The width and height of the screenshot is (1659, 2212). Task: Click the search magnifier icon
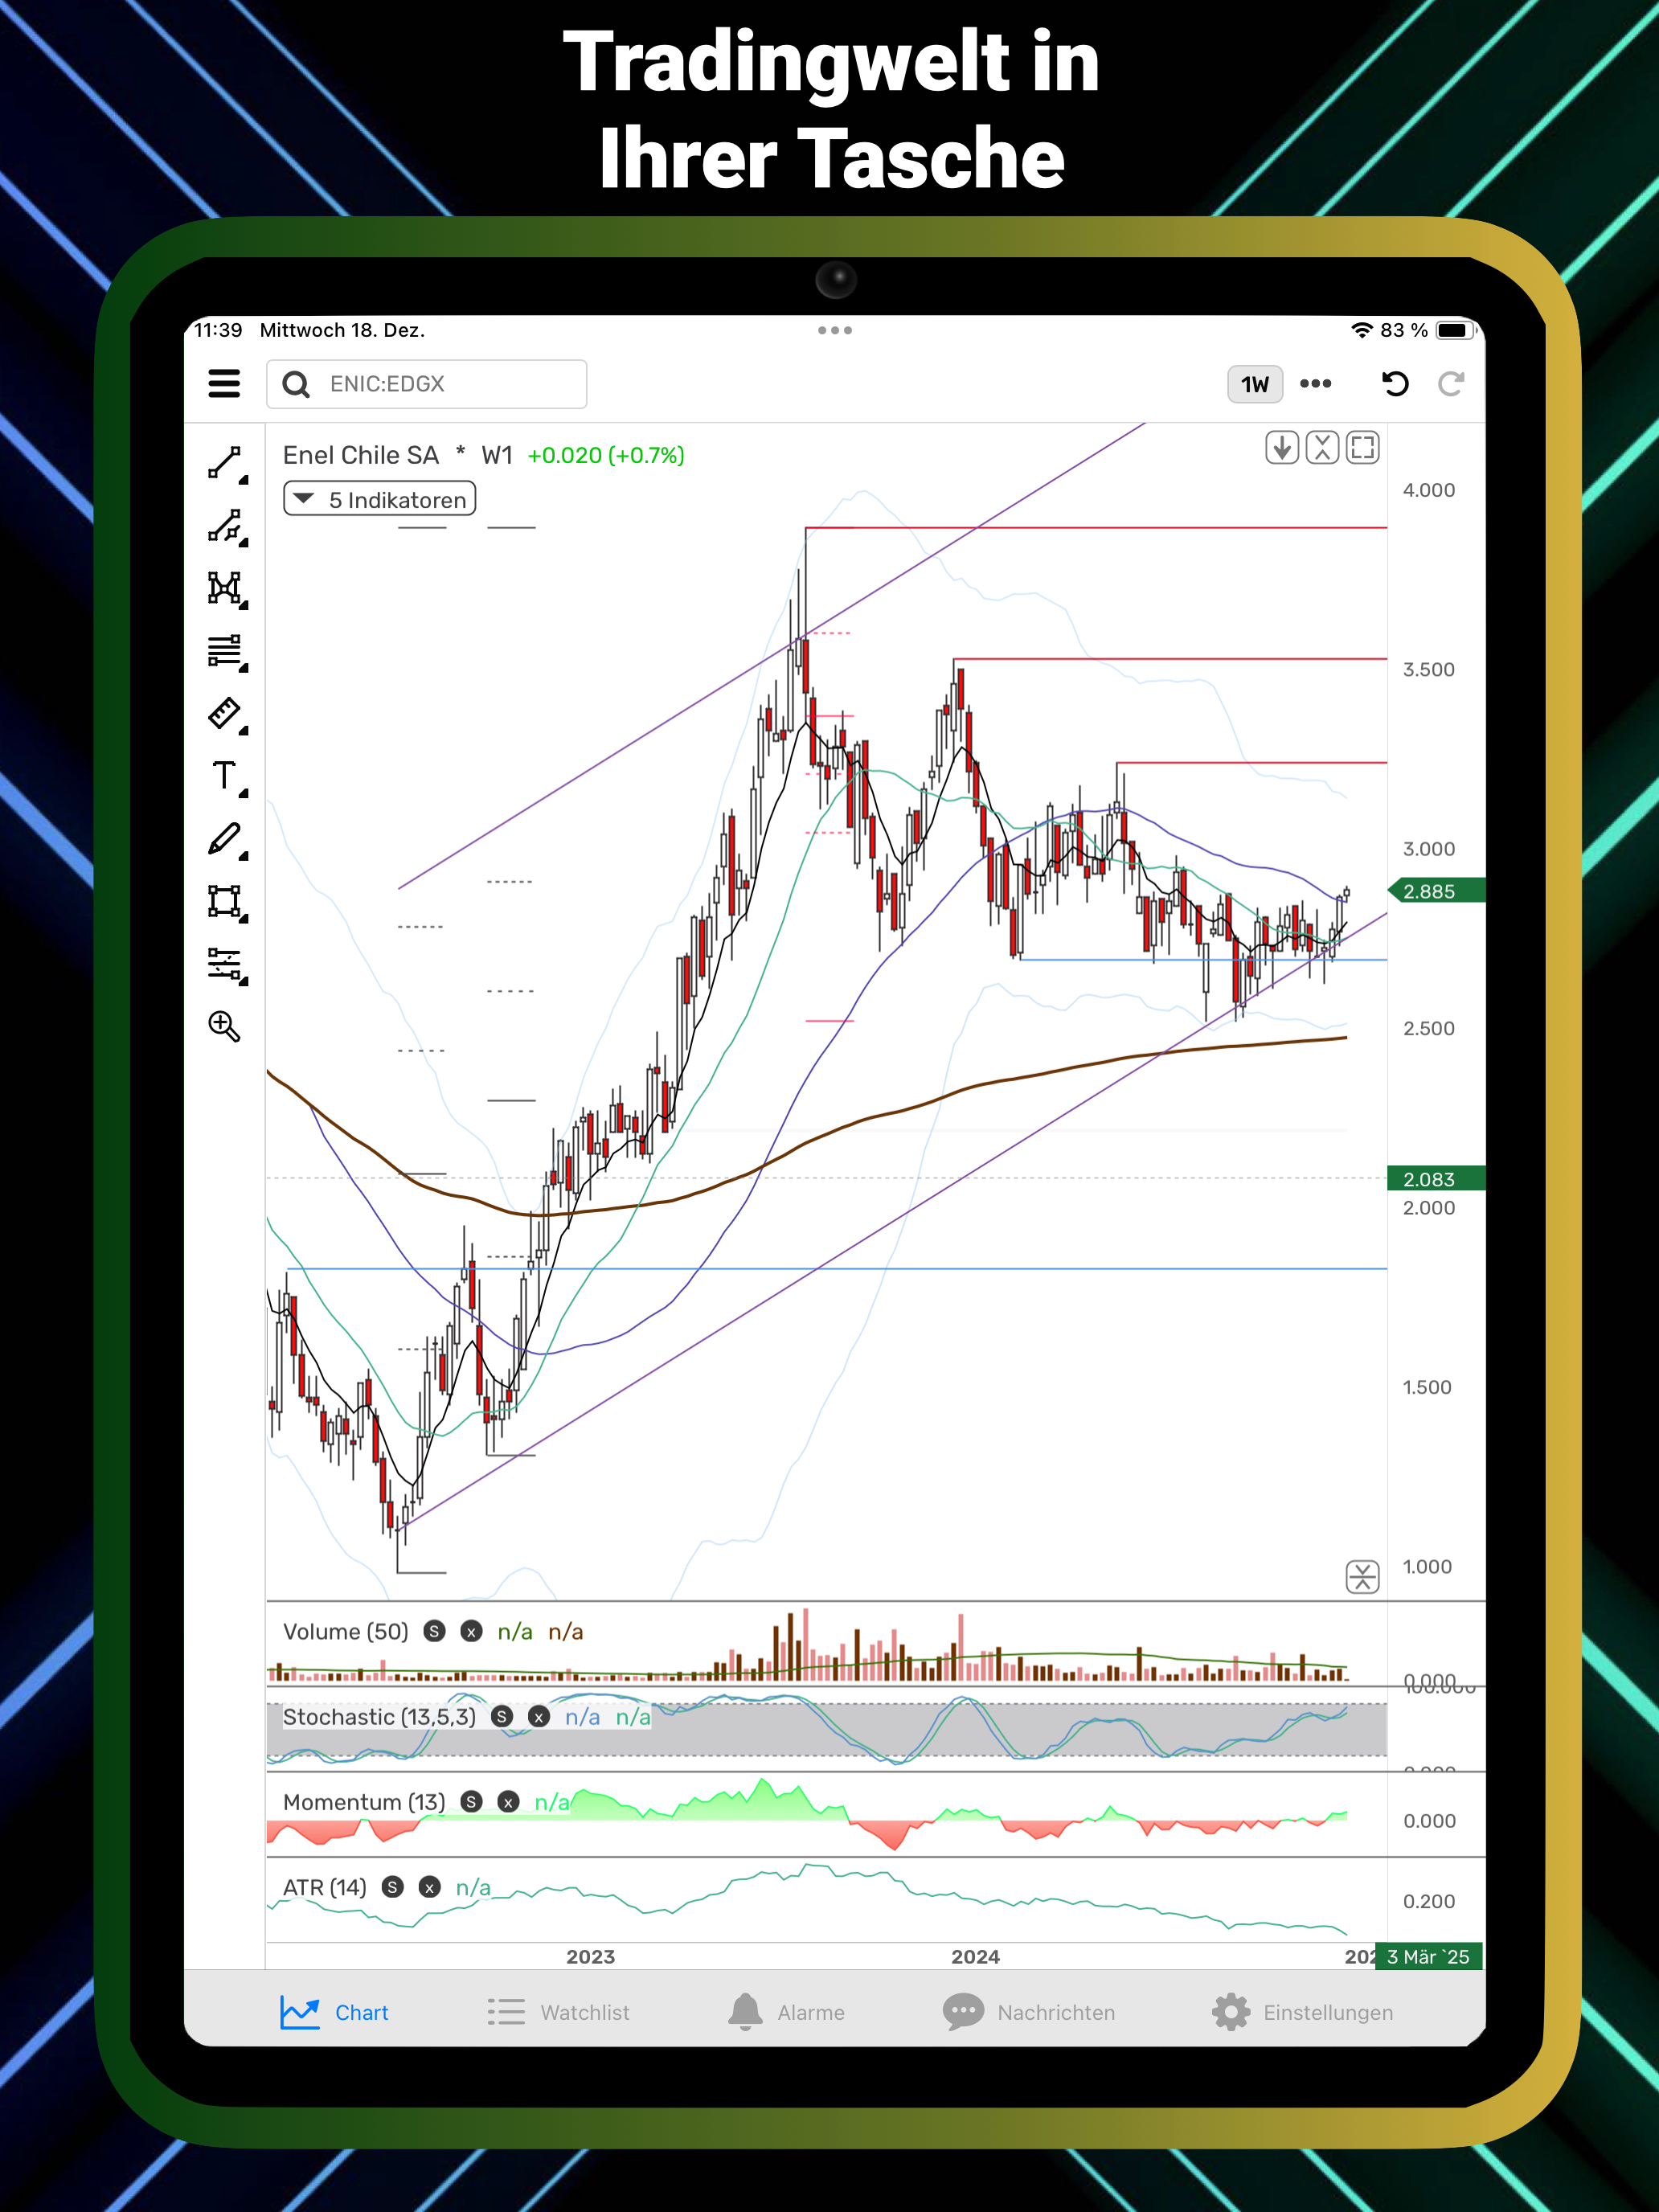pos(295,384)
